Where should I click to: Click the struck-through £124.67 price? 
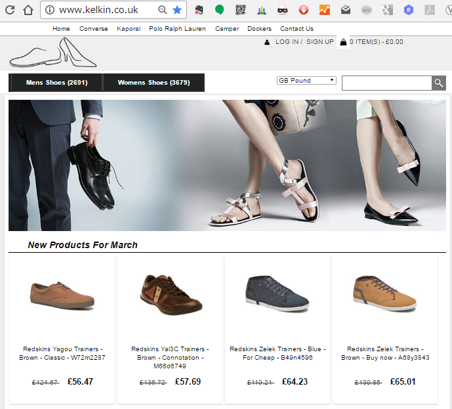(45, 383)
